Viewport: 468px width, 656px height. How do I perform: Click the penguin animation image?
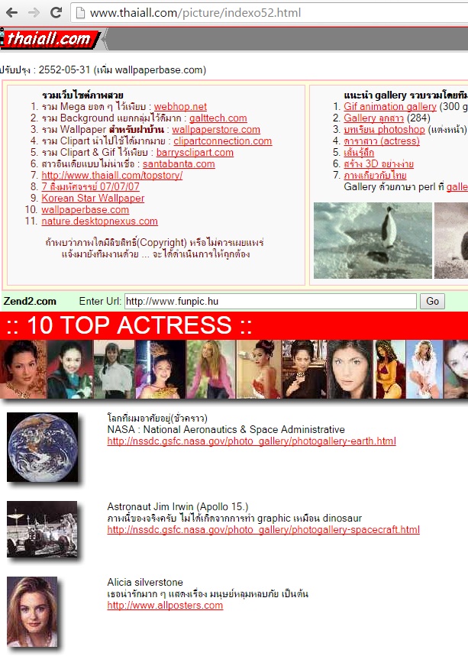(373, 240)
